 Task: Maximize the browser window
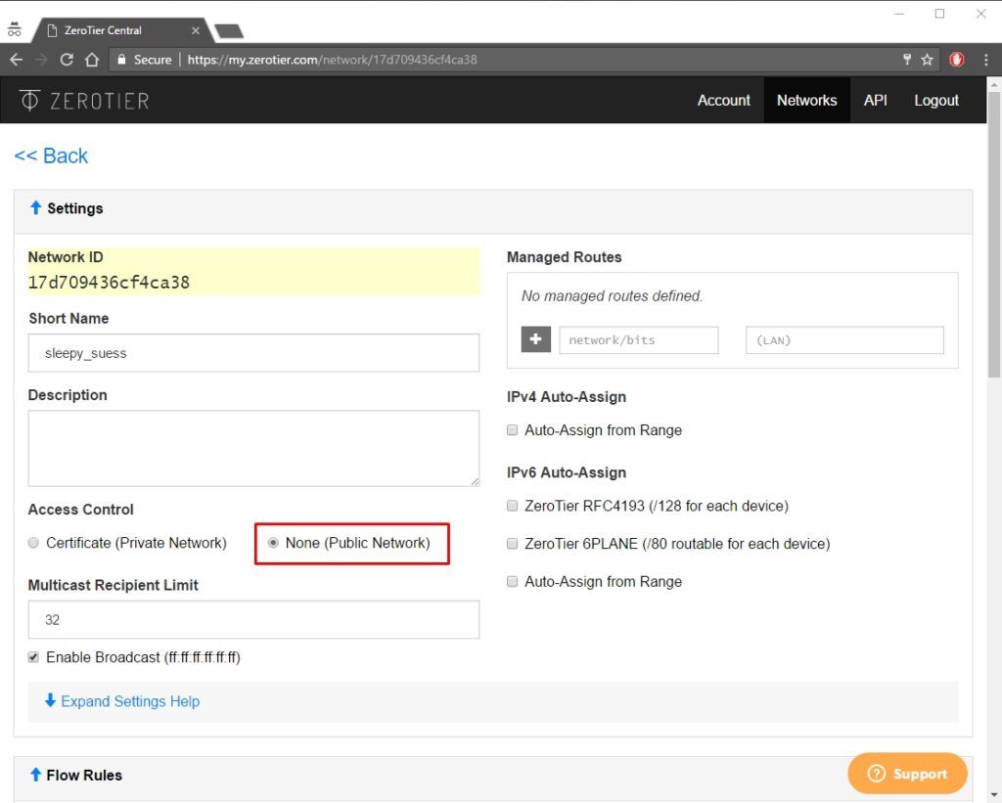(940, 14)
